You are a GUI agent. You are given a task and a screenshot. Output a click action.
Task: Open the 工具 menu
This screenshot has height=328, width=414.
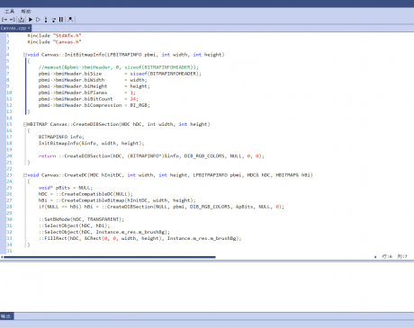9,12
